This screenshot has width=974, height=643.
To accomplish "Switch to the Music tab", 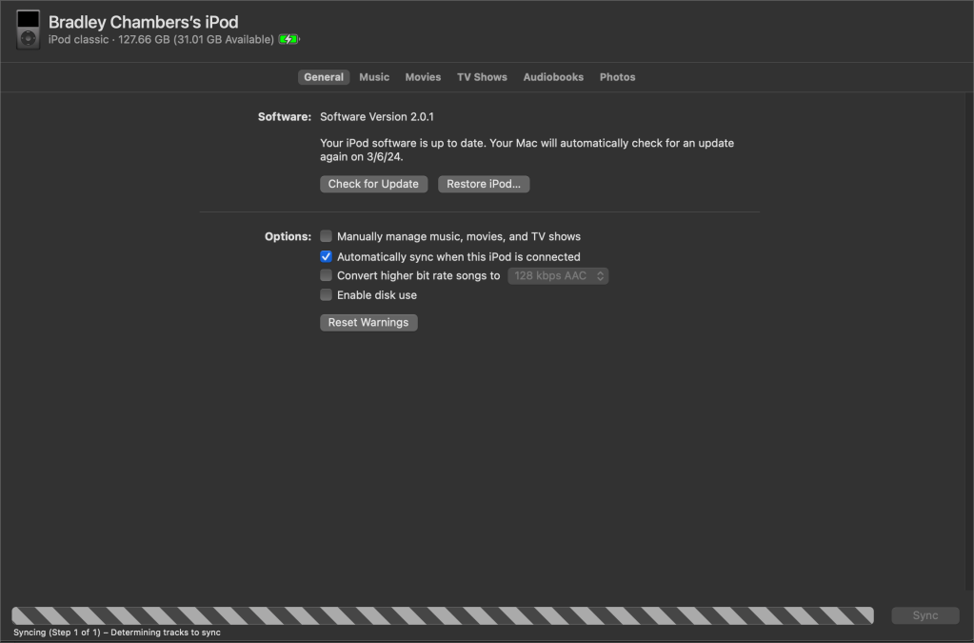I will 374,77.
